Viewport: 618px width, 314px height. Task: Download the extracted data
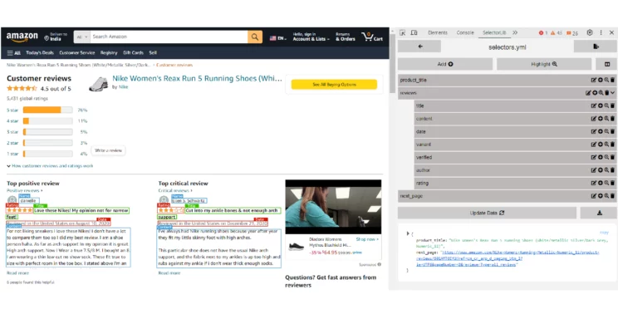click(x=599, y=213)
